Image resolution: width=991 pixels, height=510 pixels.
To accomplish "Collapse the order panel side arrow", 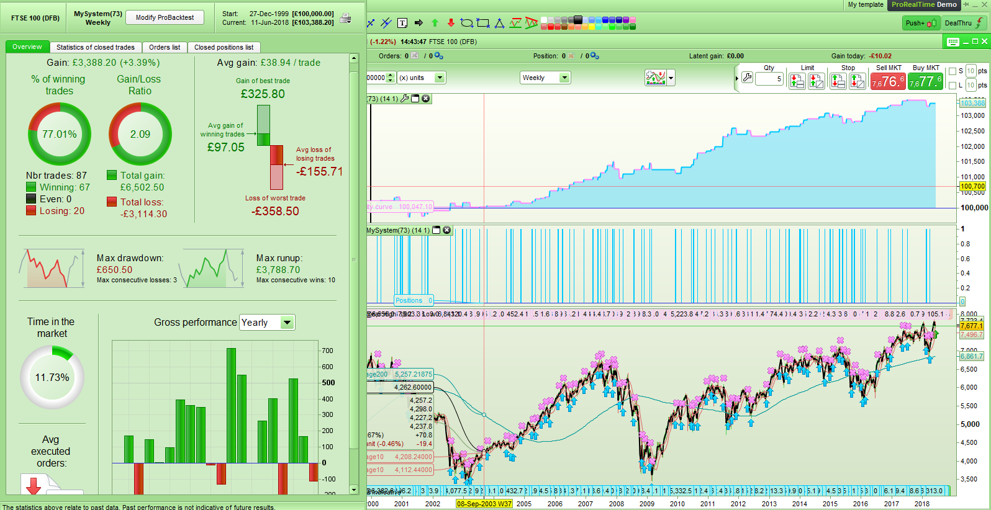I will 737,78.
